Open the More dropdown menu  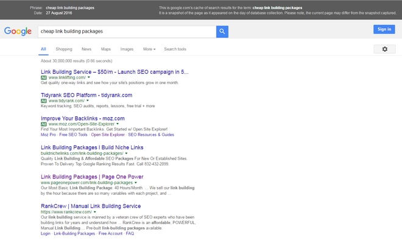pos(149,49)
